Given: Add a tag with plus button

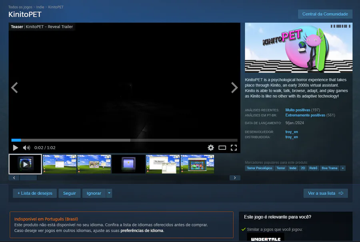Looking at the screenshot, I should coord(343,168).
